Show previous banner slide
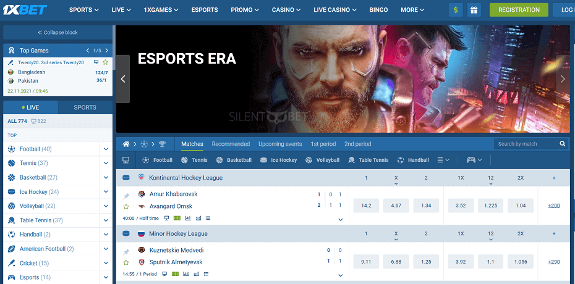The image size is (575, 284). pyautogui.click(x=123, y=79)
